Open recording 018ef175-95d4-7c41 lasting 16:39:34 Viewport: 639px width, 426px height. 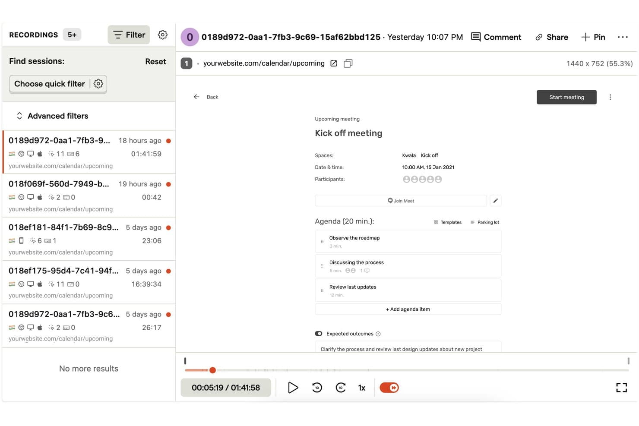89,282
